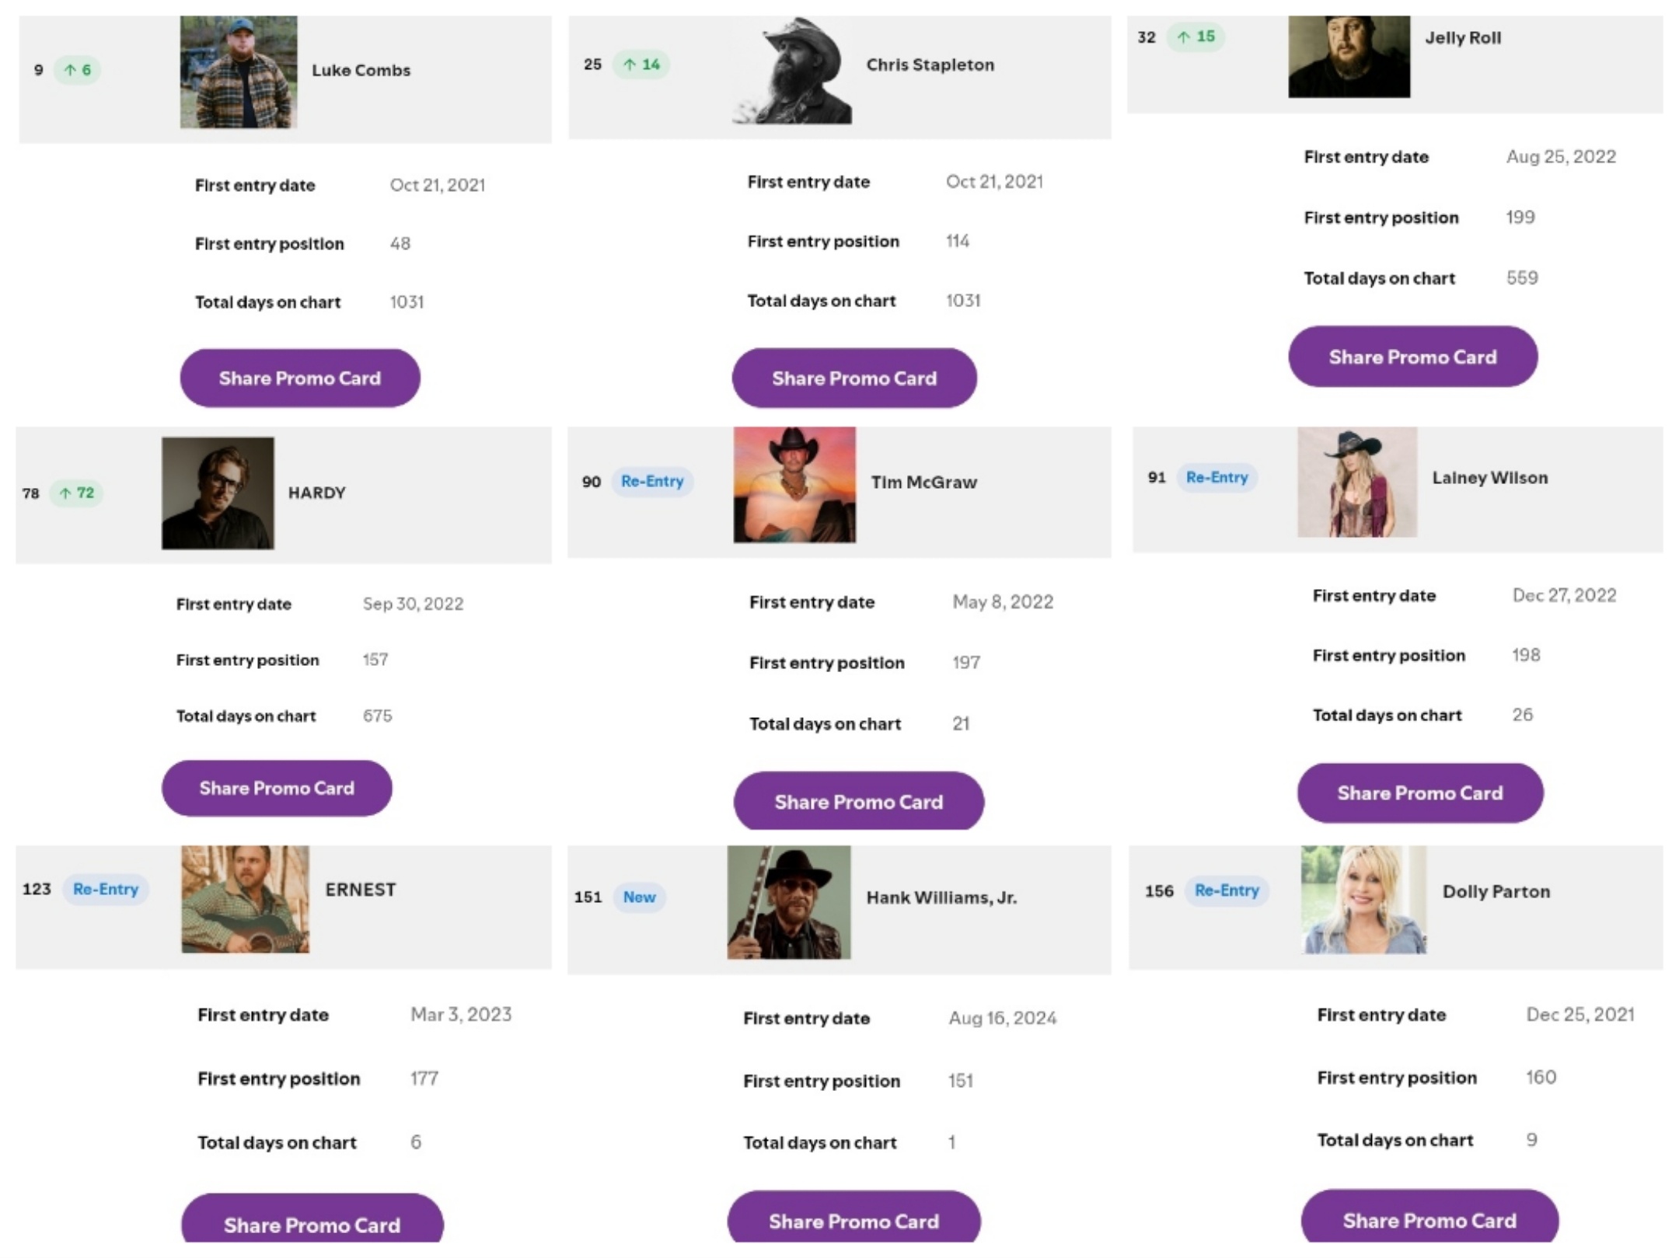Share Promo Card for Tim McGraw
Screen dimensions: 1679x1258
[x=858, y=801]
